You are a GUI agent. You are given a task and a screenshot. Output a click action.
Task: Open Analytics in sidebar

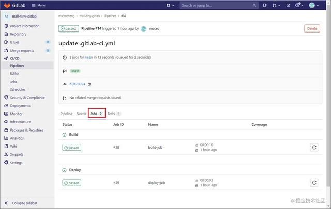[17, 138]
